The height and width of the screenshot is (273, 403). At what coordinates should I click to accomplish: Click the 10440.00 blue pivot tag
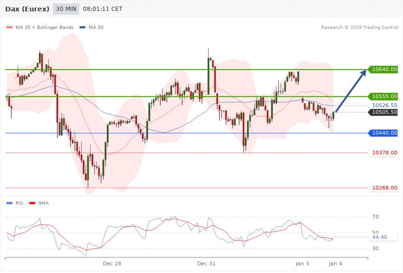pos(383,133)
